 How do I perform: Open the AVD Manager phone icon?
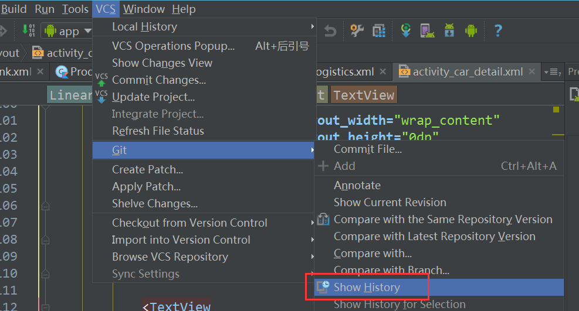pos(427,30)
